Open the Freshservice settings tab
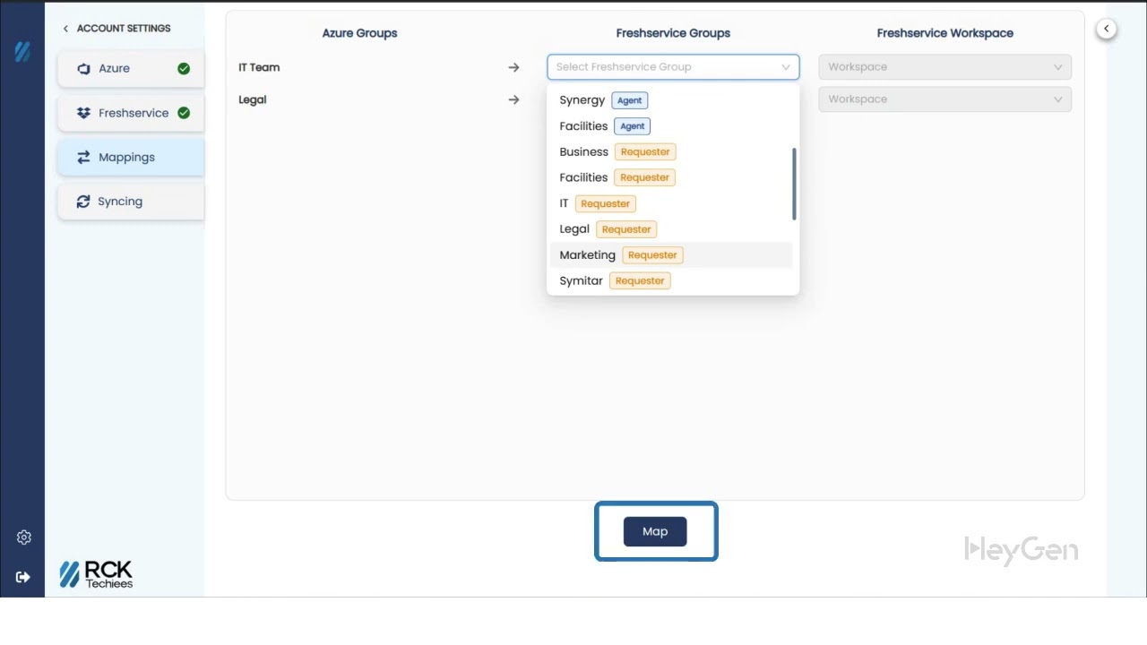 (x=131, y=113)
